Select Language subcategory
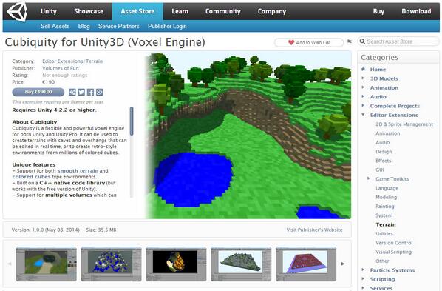Viewport: 442px width, 291px height. [x=387, y=188]
